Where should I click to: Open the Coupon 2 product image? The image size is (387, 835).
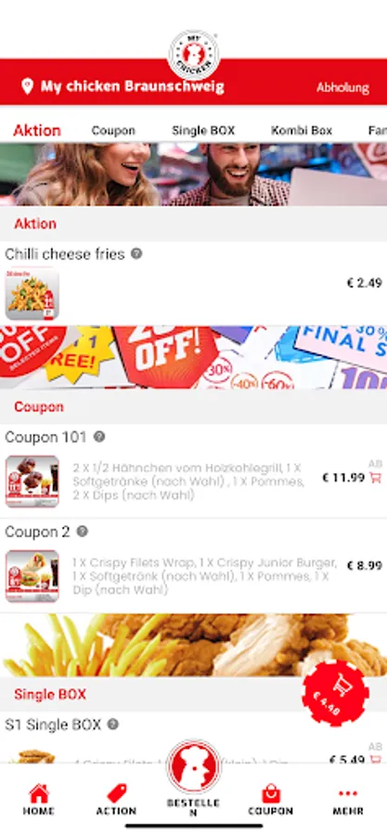click(x=32, y=576)
